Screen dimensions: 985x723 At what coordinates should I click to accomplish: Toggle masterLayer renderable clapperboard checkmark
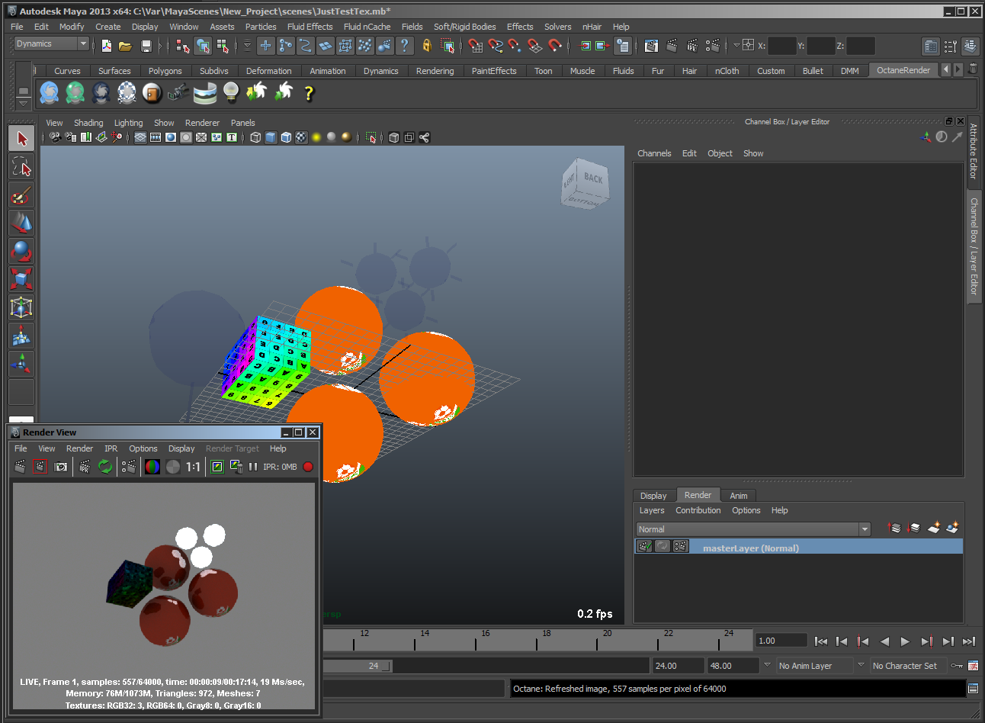[x=645, y=547]
